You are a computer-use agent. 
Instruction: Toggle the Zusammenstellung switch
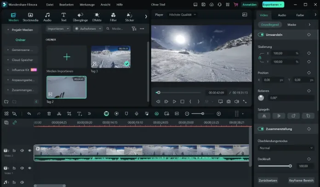(261, 129)
